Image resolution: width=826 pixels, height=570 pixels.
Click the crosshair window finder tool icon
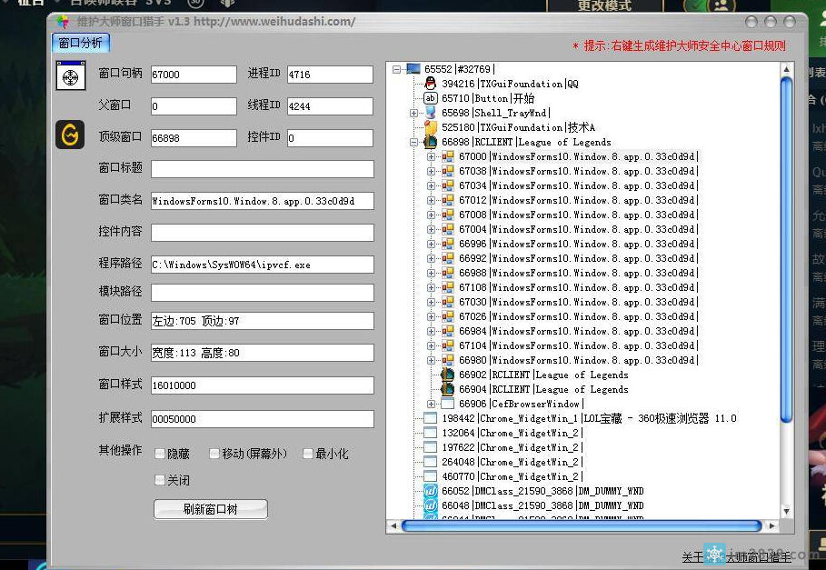tap(70, 75)
